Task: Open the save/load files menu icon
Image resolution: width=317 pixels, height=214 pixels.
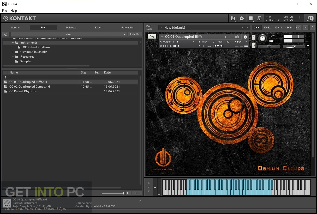Action: pyautogui.click(x=233, y=18)
